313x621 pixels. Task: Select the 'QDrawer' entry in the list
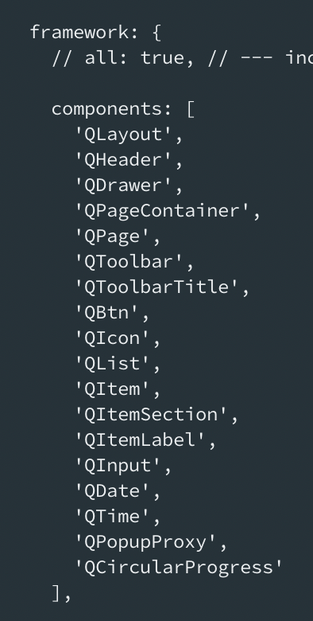[x=123, y=186]
